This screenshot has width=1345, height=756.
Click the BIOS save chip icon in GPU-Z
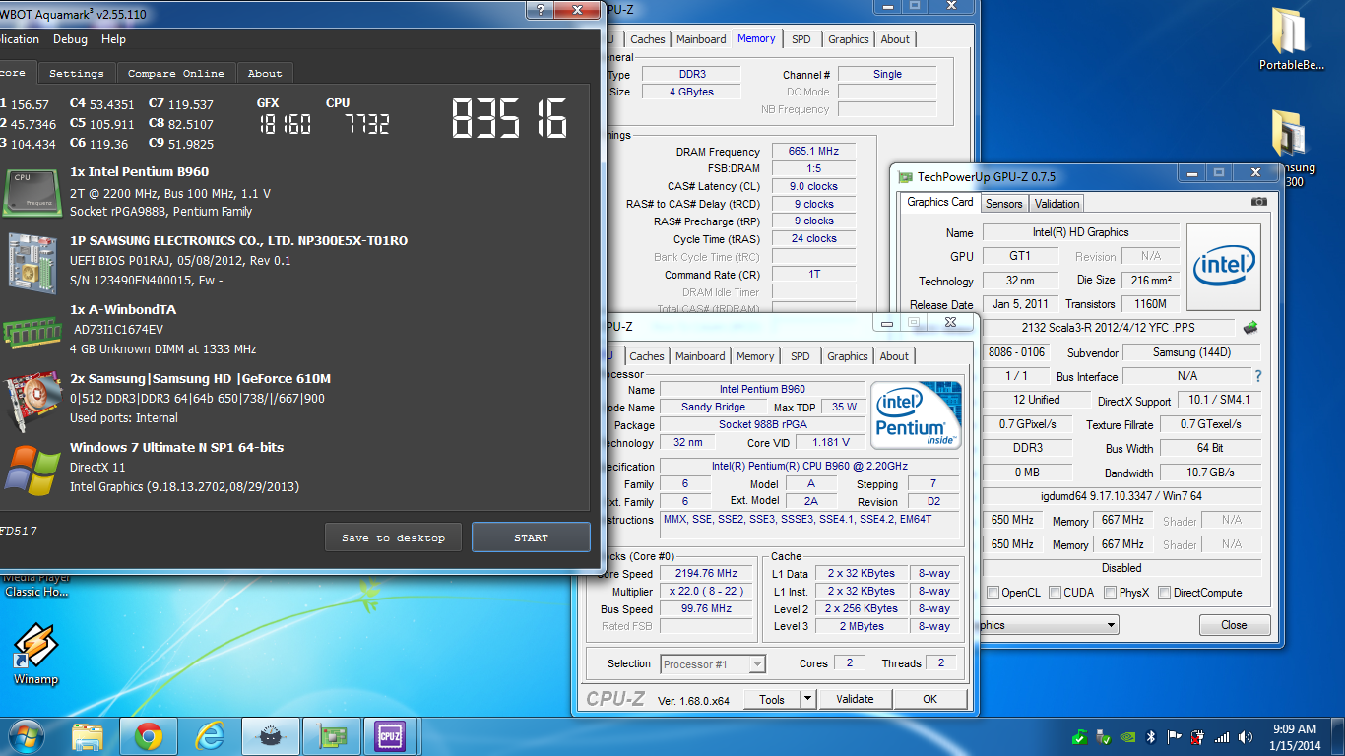pyautogui.click(x=1251, y=327)
